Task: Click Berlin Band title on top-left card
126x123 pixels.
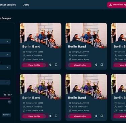Action: click(x=31, y=46)
